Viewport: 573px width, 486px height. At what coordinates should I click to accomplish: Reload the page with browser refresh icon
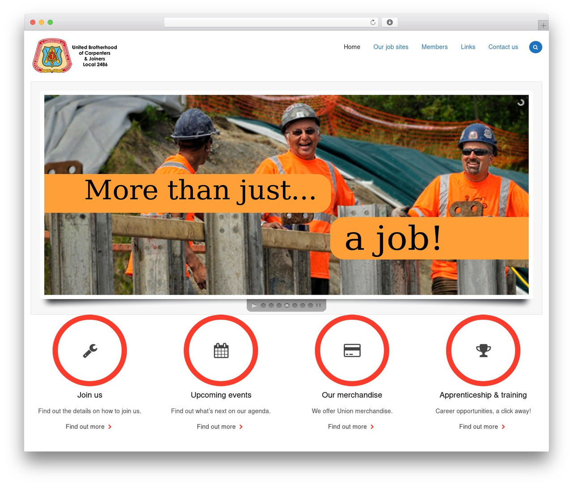pos(372,22)
